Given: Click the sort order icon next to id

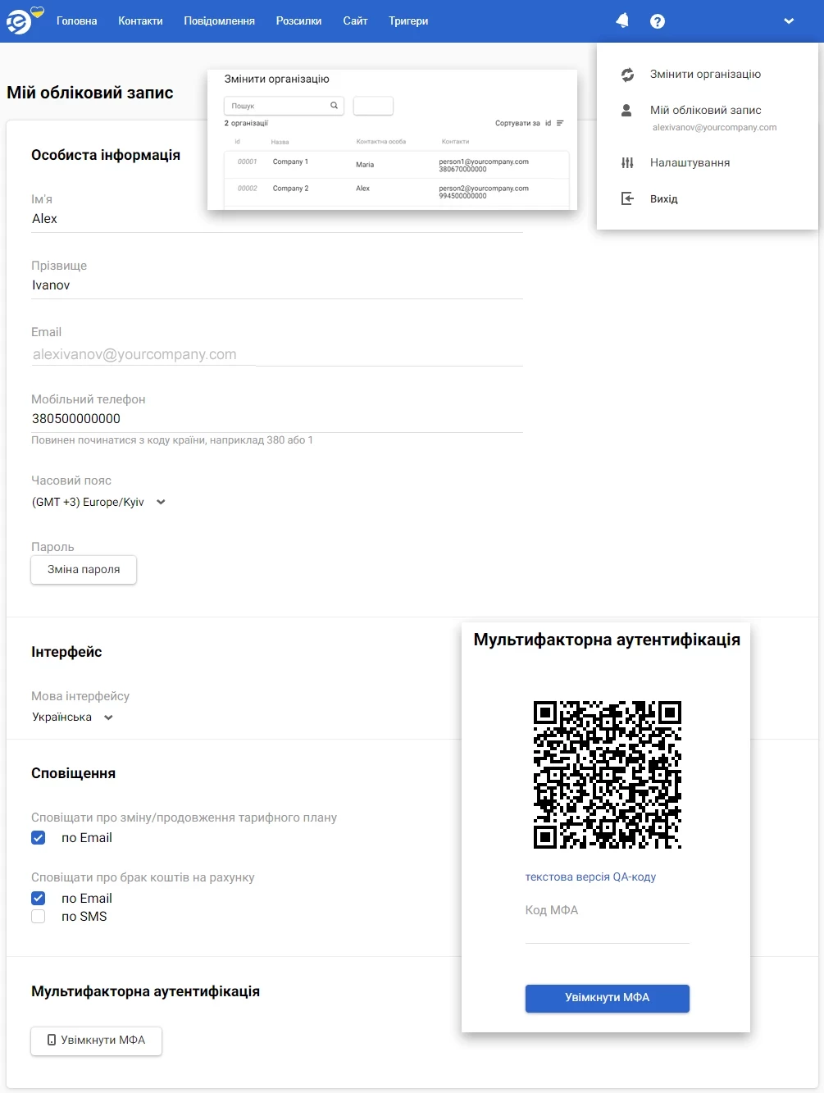Looking at the screenshot, I should pos(560,123).
